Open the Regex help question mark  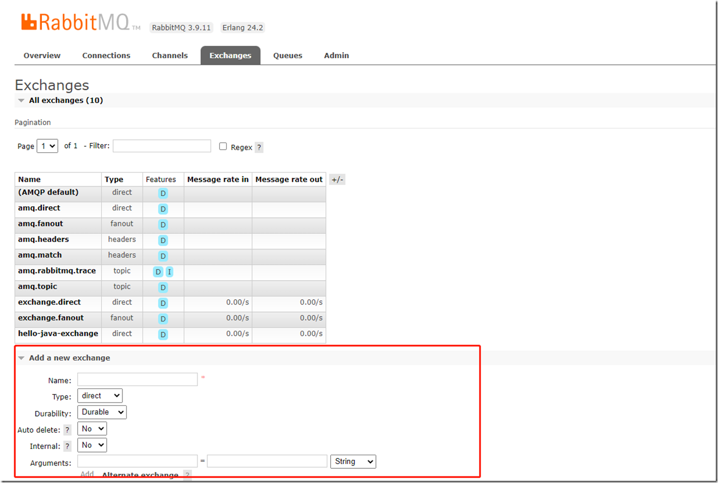coord(259,147)
